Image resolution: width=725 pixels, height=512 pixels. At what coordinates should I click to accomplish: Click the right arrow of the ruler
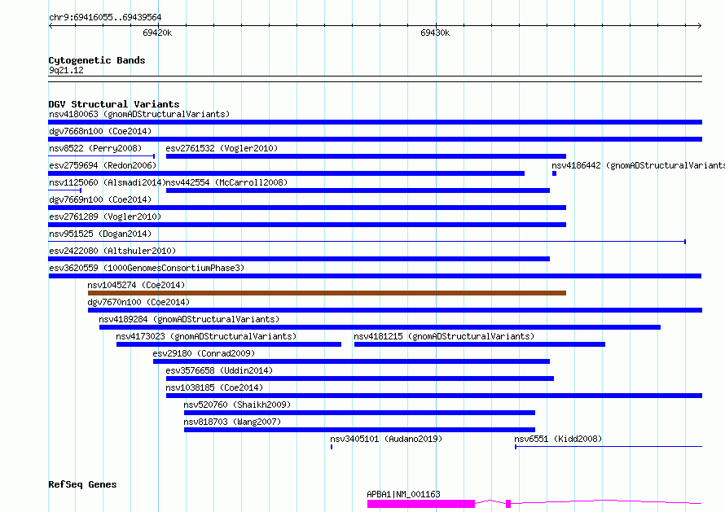point(700,25)
